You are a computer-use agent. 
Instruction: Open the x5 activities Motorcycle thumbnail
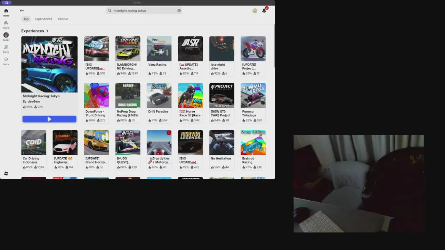click(x=159, y=142)
